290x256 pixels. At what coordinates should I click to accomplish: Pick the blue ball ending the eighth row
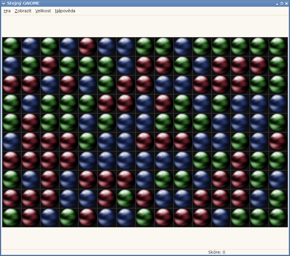[x=278, y=180]
